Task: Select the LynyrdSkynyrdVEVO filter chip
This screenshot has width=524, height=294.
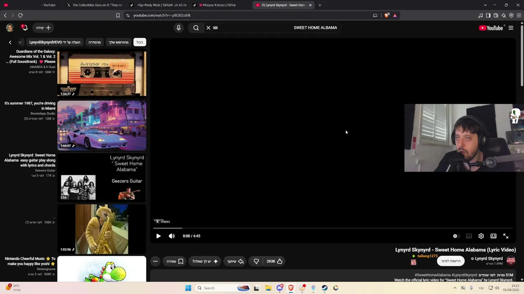Action: (x=55, y=42)
